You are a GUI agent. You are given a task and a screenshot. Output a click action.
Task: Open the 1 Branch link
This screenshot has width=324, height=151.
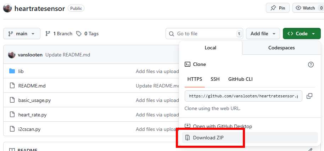(59, 34)
